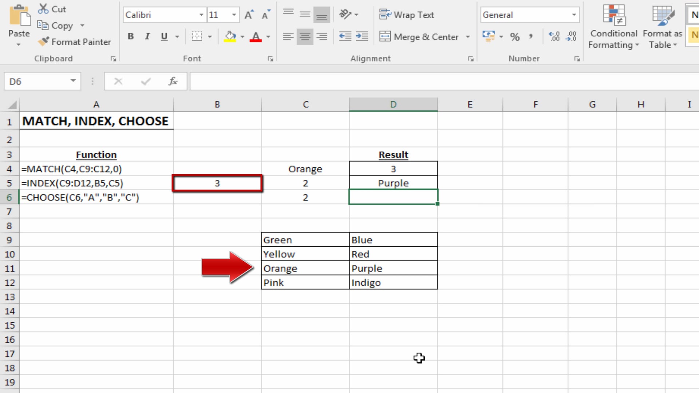Viewport: 699px width, 393px height.
Task: Click the Format Painter icon
Action: [x=43, y=41]
